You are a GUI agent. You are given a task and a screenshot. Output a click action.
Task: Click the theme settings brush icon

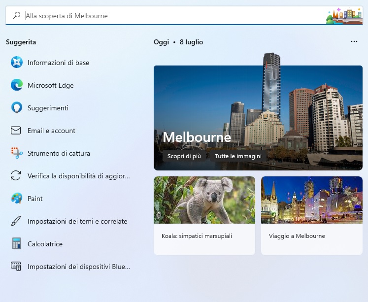pyautogui.click(x=16, y=221)
